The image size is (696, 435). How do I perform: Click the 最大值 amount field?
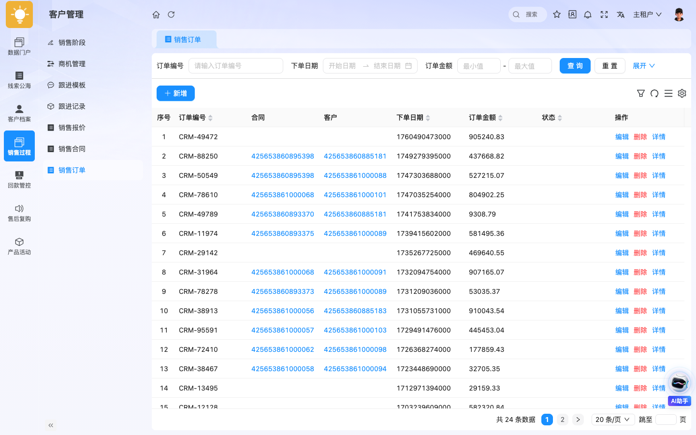click(530, 66)
